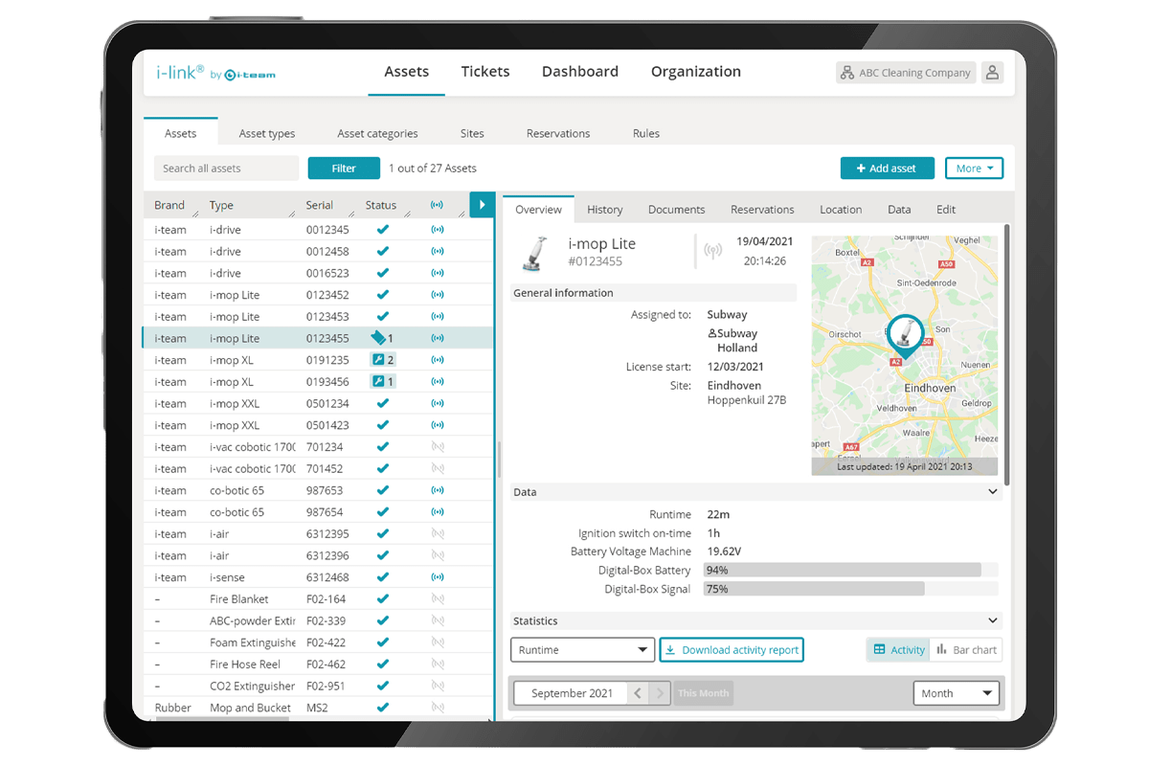The width and height of the screenshot is (1149, 766).
Task: Click the signal icon for serial 0012345
Action: pos(438,230)
